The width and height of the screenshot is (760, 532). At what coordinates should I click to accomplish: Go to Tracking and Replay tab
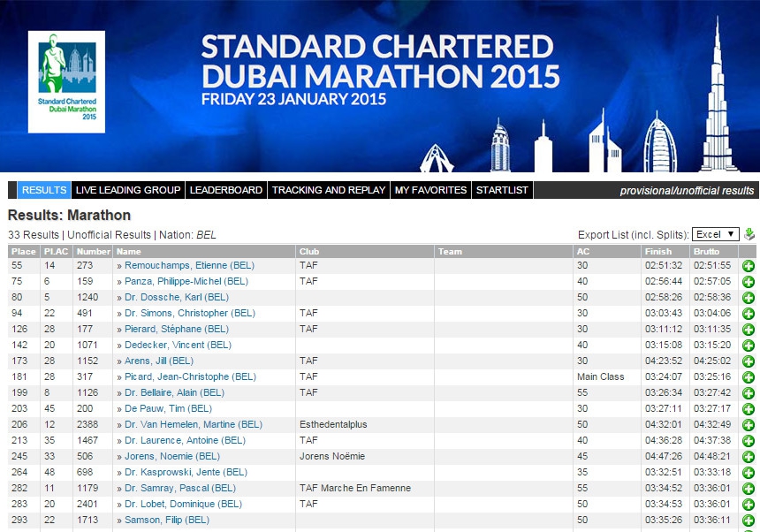pos(329,190)
